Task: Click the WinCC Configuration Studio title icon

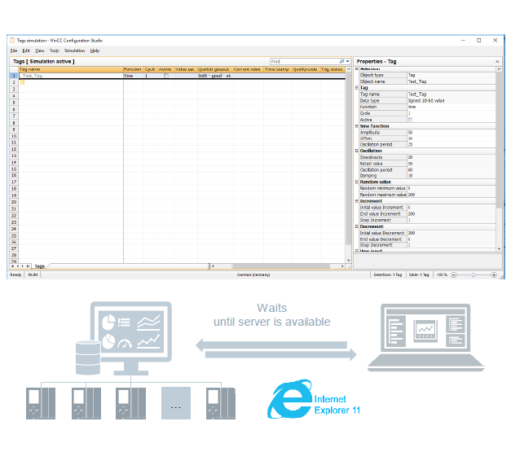Action: (11, 40)
